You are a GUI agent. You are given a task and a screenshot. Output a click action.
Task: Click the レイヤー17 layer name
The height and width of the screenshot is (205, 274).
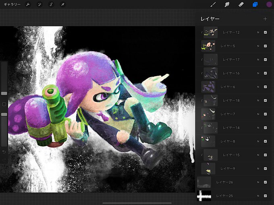pyautogui.click(x=231, y=60)
